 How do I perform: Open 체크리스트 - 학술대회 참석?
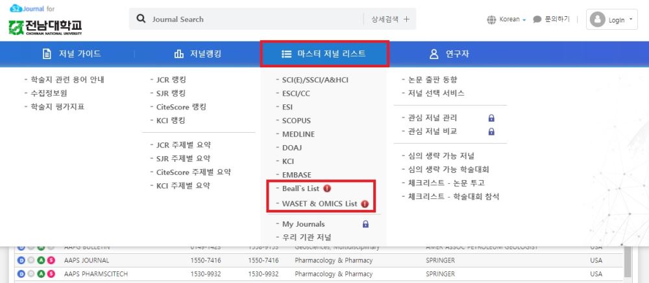[x=454, y=197]
